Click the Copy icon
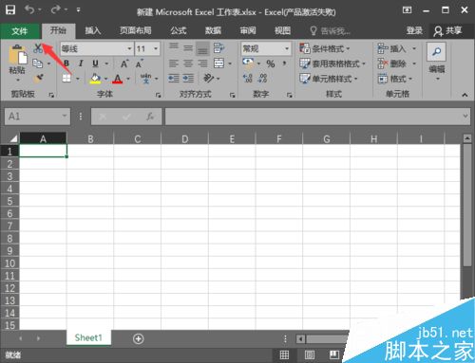The height and width of the screenshot is (363, 475). (38, 64)
